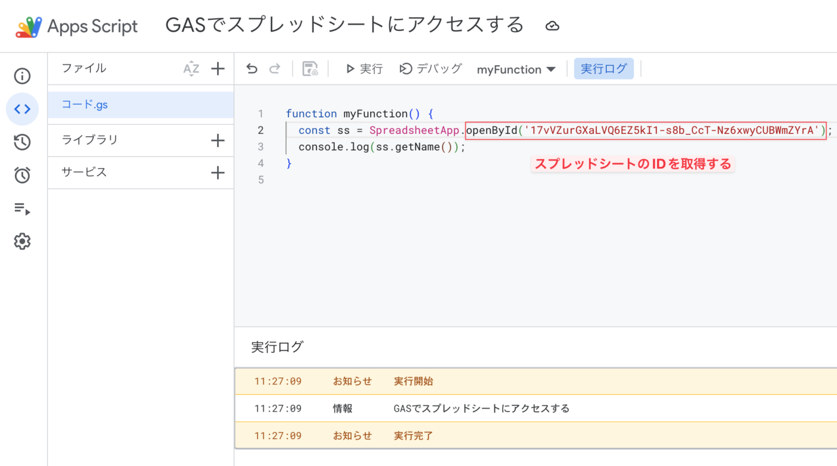Click the Undo arrow in toolbar

pyautogui.click(x=252, y=69)
